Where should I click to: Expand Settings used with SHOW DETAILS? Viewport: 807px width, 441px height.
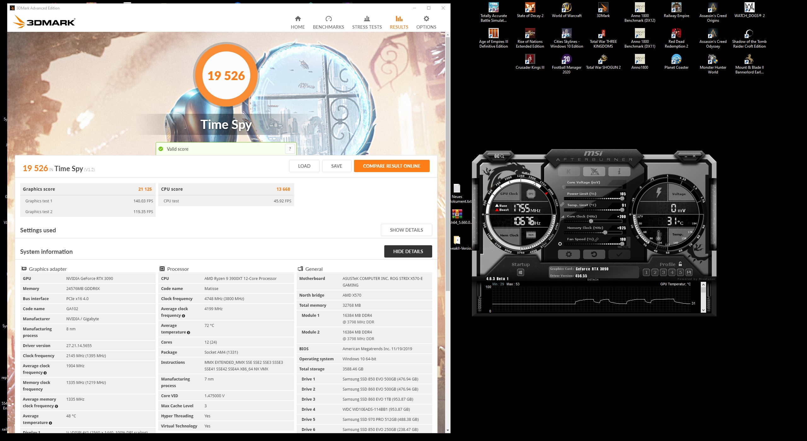pyautogui.click(x=406, y=230)
